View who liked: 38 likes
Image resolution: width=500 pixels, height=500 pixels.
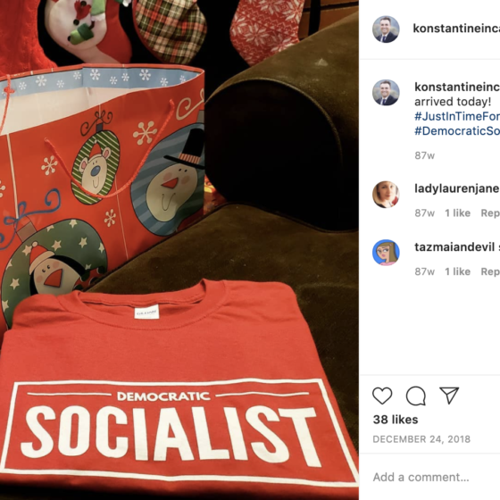click(396, 420)
